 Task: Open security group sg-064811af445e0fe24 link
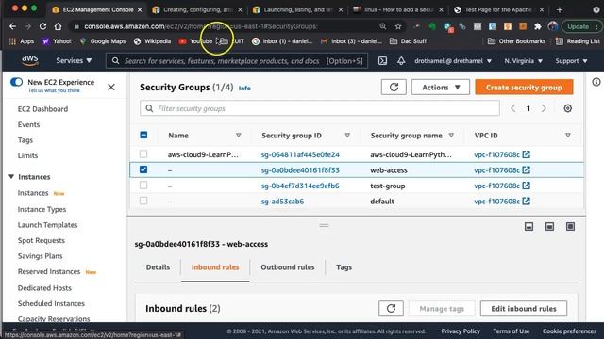pyautogui.click(x=300, y=154)
